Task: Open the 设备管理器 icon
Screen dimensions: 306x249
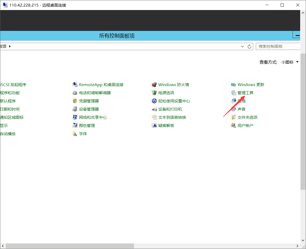Action: [75, 109]
